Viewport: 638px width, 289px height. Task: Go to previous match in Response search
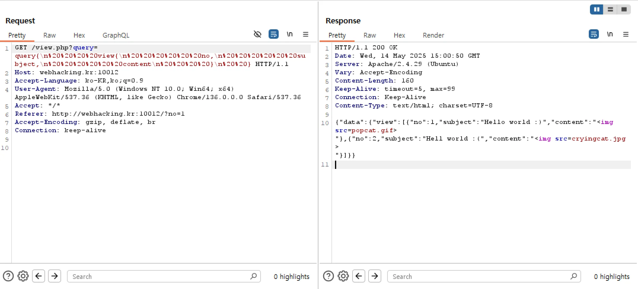[x=359, y=276]
